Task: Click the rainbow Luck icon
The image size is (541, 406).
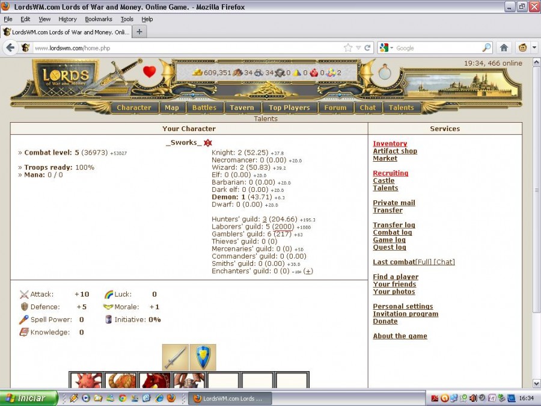Action: tap(109, 295)
